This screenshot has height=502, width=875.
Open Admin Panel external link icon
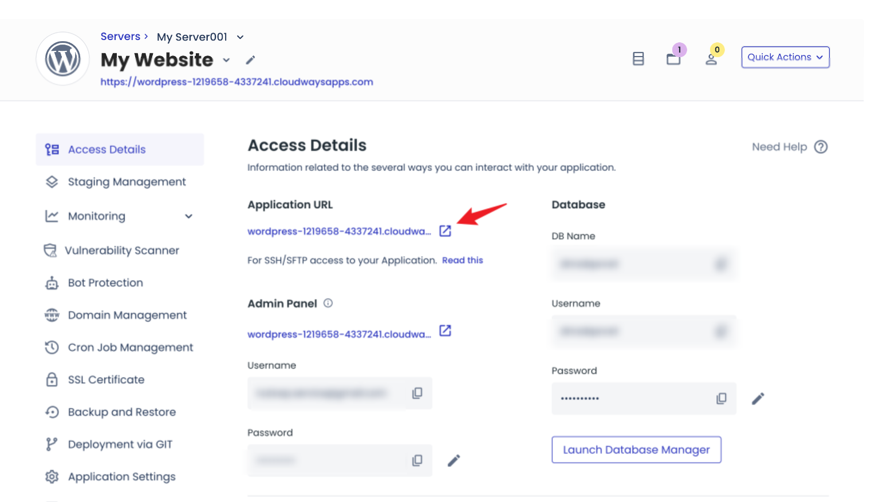point(445,331)
